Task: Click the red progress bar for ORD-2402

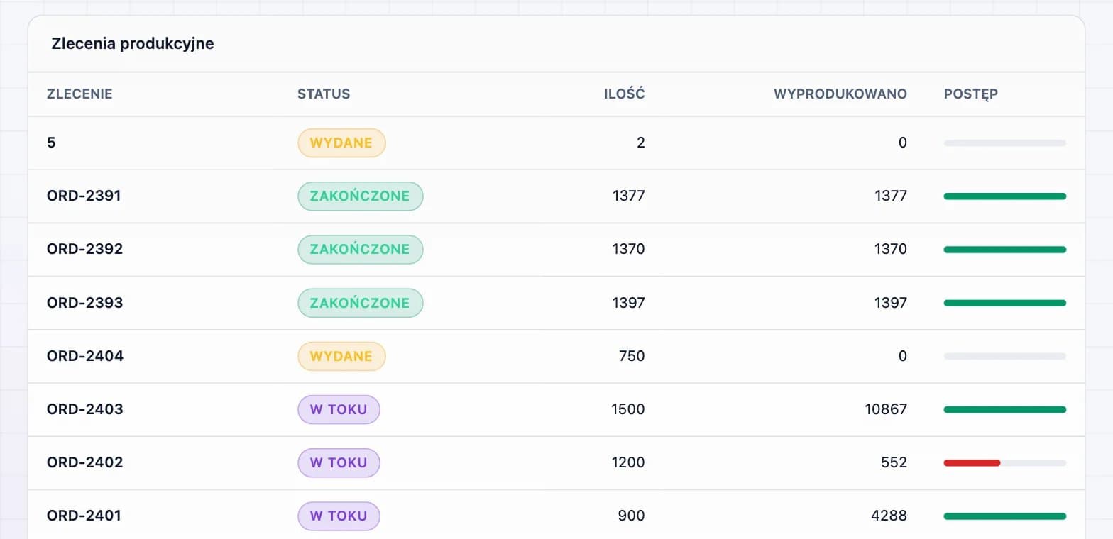Action: pos(972,463)
